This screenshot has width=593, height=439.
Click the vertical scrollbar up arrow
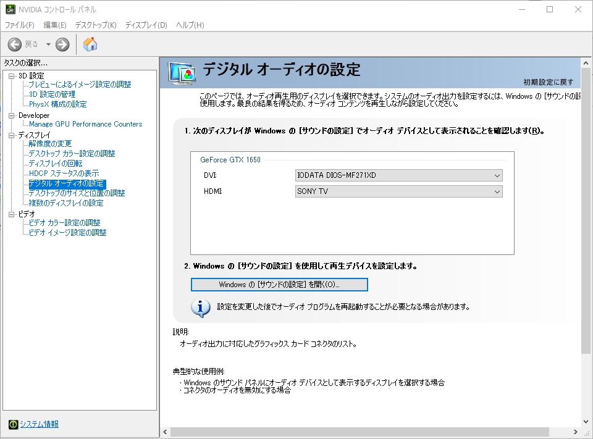(x=586, y=63)
